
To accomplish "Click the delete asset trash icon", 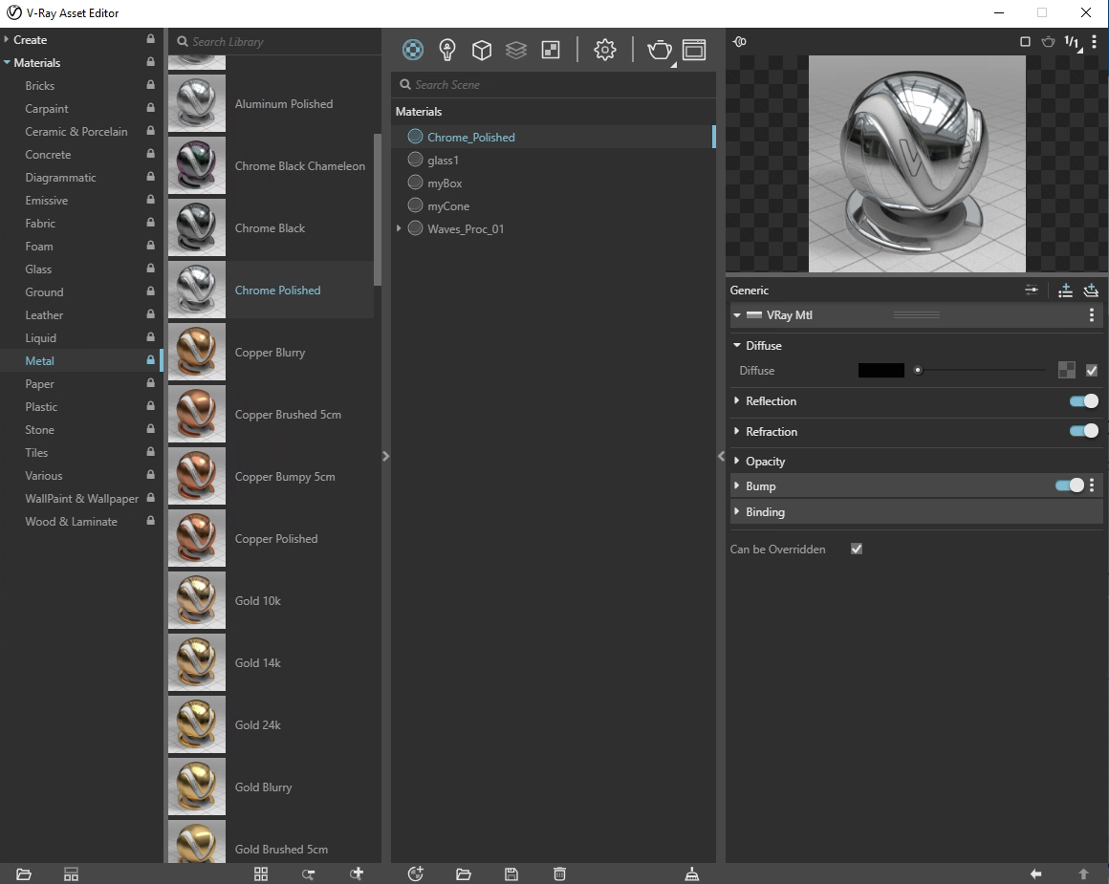I will (559, 874).
